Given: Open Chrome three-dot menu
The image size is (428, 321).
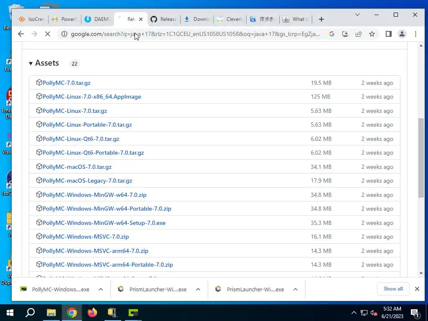Looking at the screenshot, I should click(x=415, y=34).
